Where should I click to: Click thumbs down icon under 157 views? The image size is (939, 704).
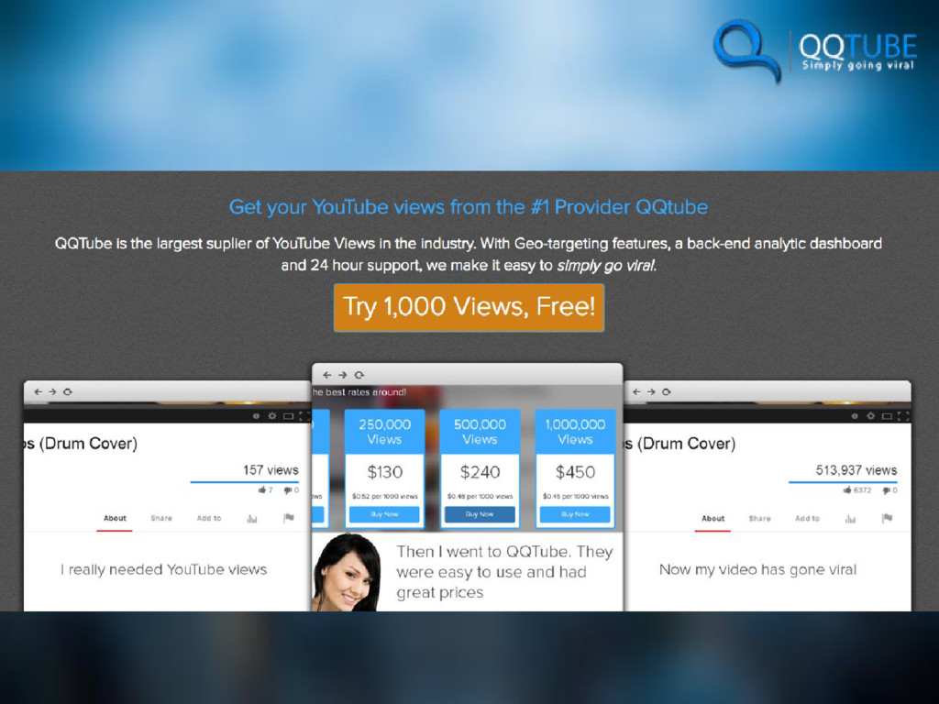point(287,490)
